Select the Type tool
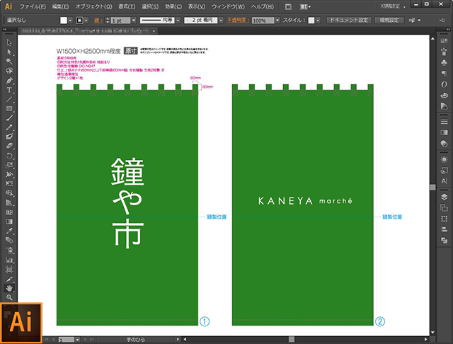This screenshot has height=344, width=453. 10,90
